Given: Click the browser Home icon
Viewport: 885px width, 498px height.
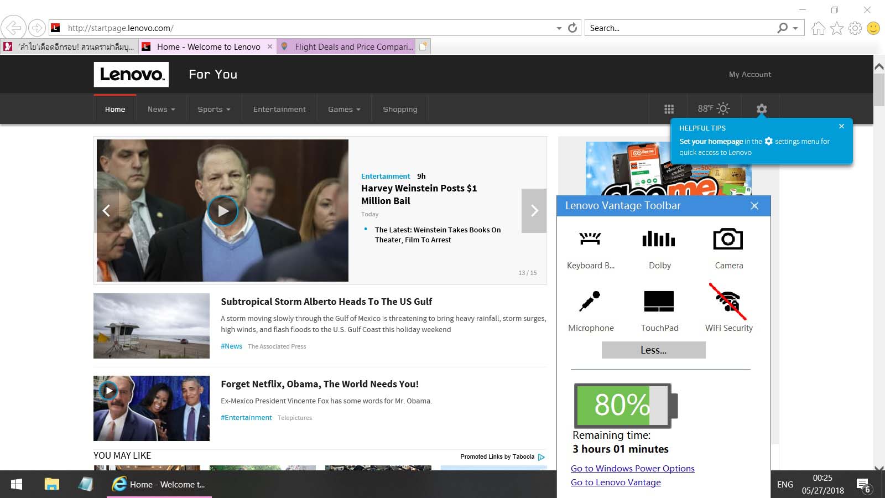Looking at the screenshot, I should click(819, 28).
